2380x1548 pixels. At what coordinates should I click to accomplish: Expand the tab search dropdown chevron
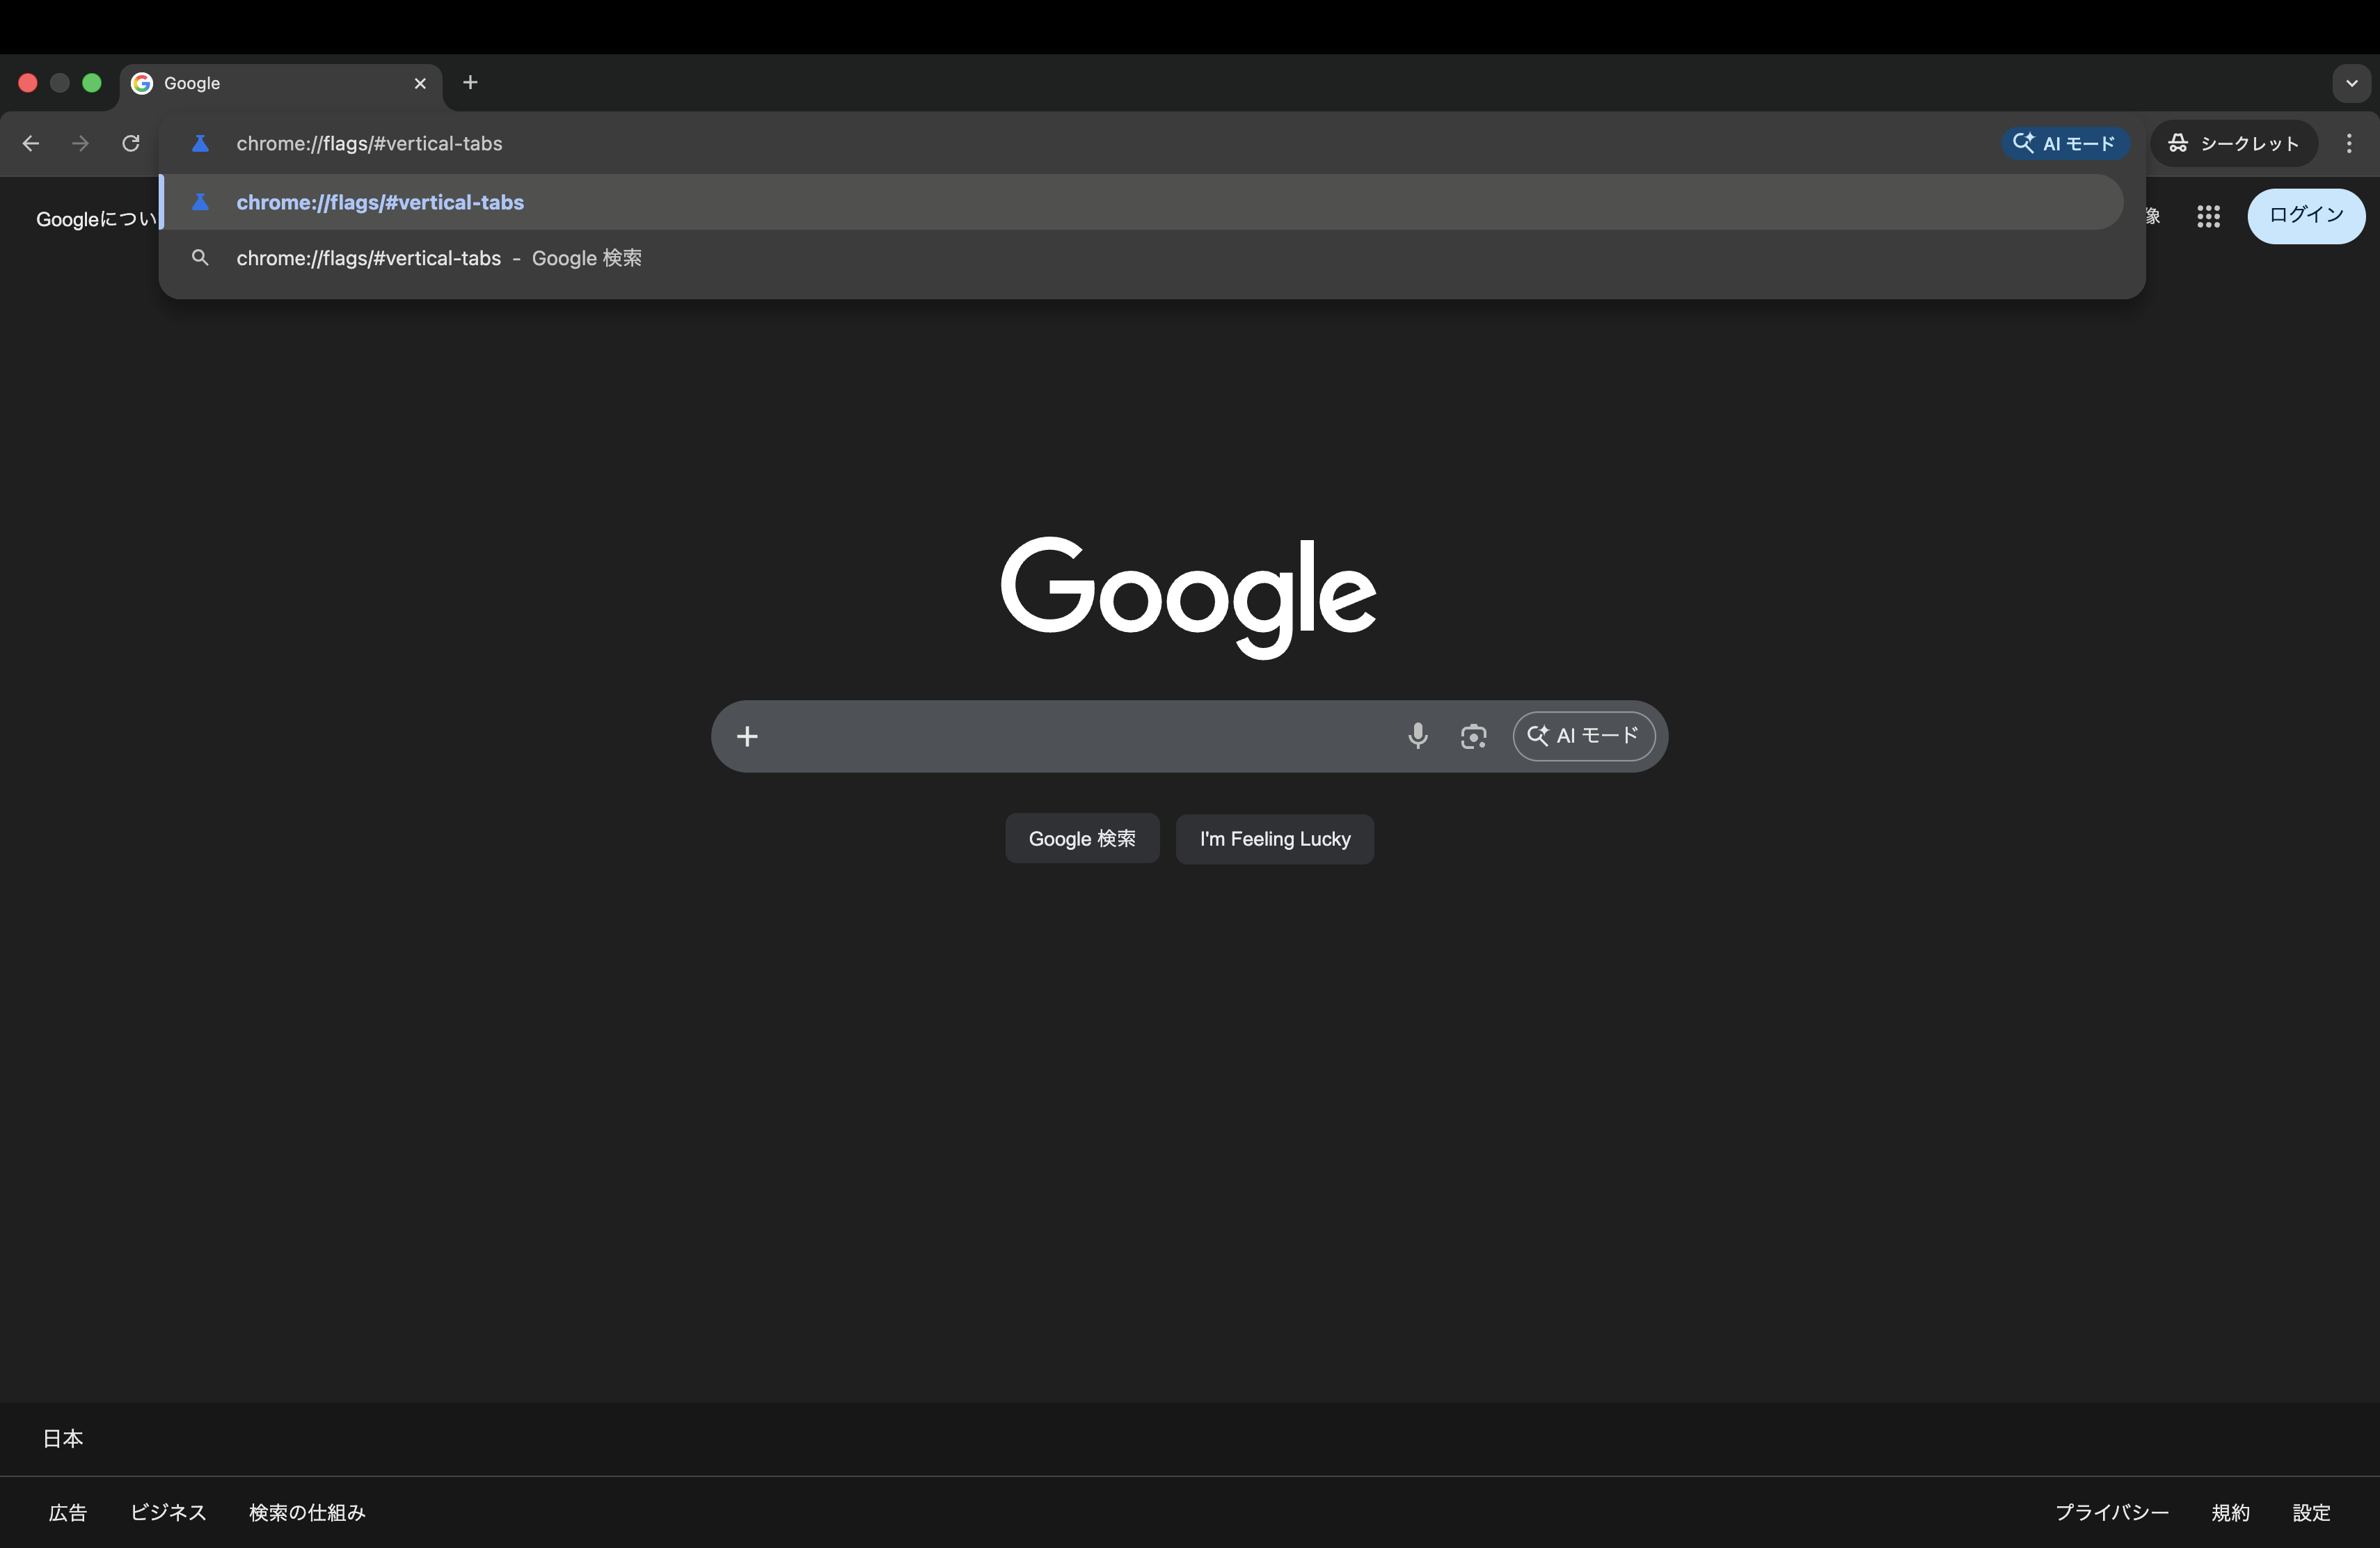2351,83
